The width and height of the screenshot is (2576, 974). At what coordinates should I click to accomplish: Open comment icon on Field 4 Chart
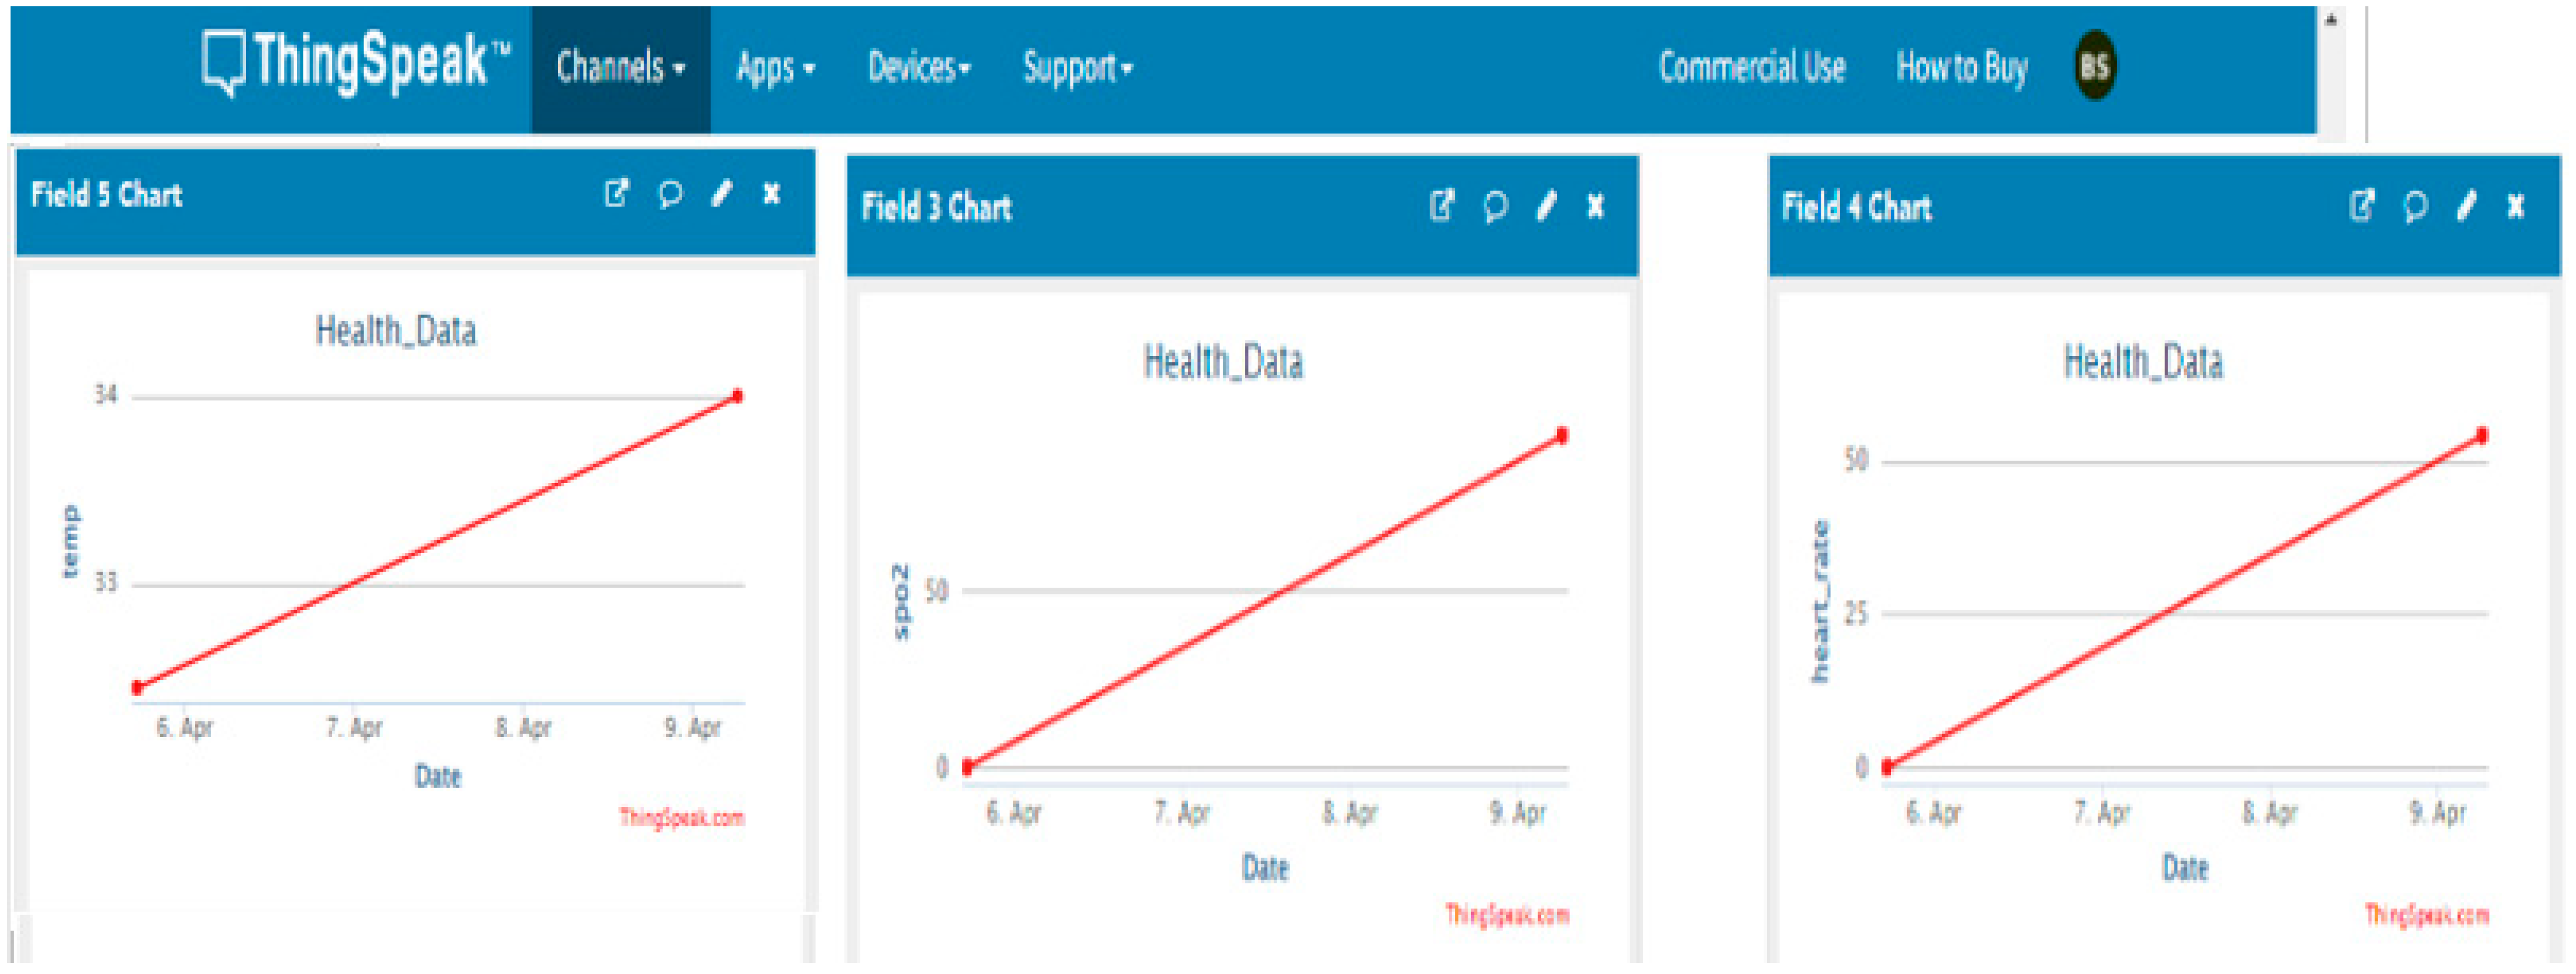coord(2415,206)
